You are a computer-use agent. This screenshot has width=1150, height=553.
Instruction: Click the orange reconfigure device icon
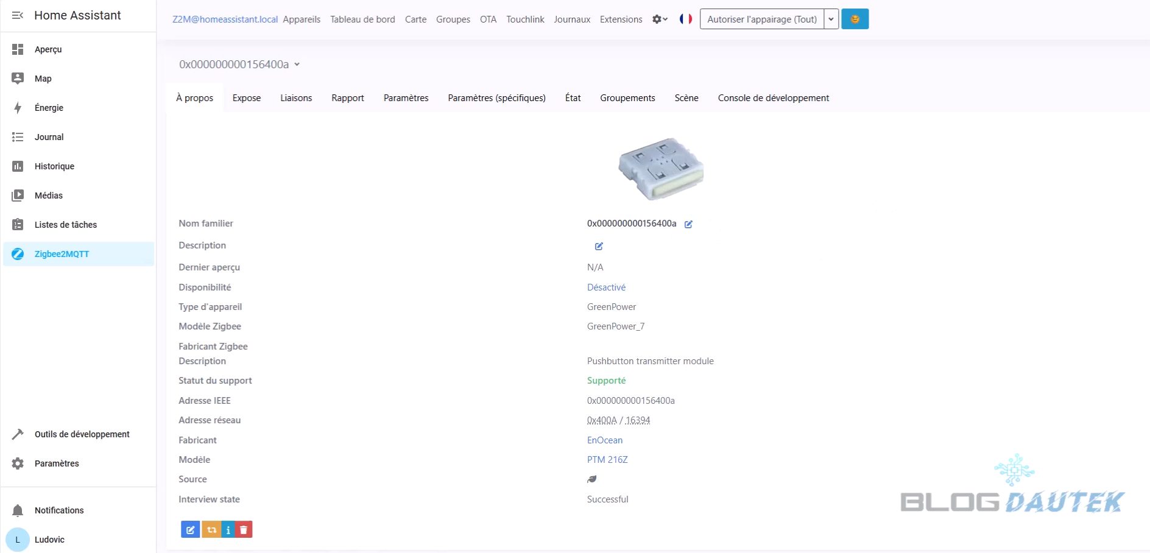pyautogui.click(x=211, y=530)
